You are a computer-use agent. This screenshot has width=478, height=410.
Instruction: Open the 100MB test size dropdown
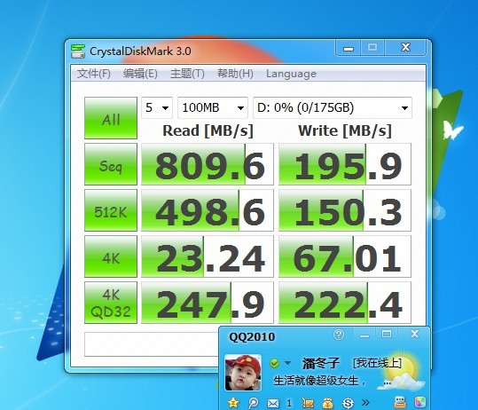pos(213,107)
